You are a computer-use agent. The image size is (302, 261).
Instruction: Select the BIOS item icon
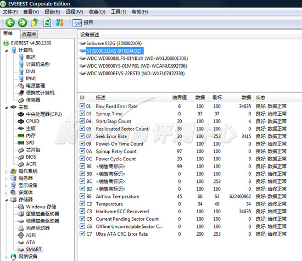point(21,157)
